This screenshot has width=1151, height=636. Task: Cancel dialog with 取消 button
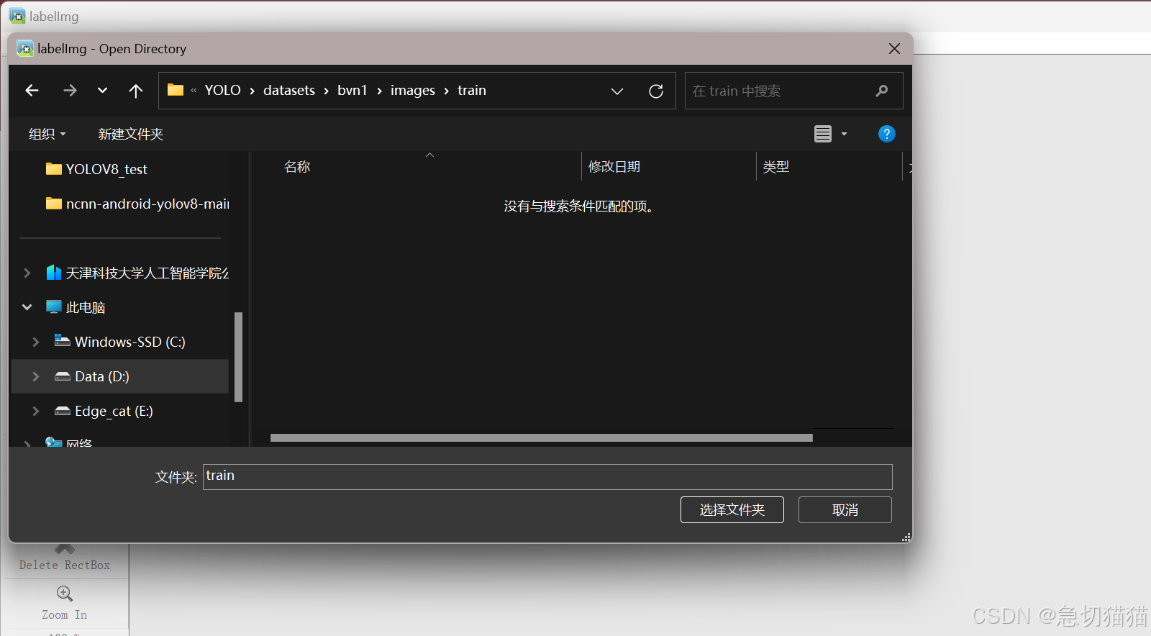pyautogui.click(x=845, y=510)
